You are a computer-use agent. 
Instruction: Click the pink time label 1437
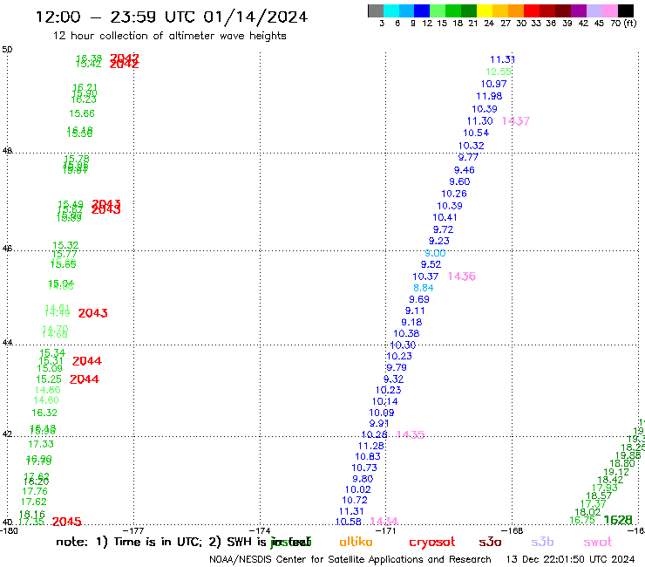(x=516, y=121)
